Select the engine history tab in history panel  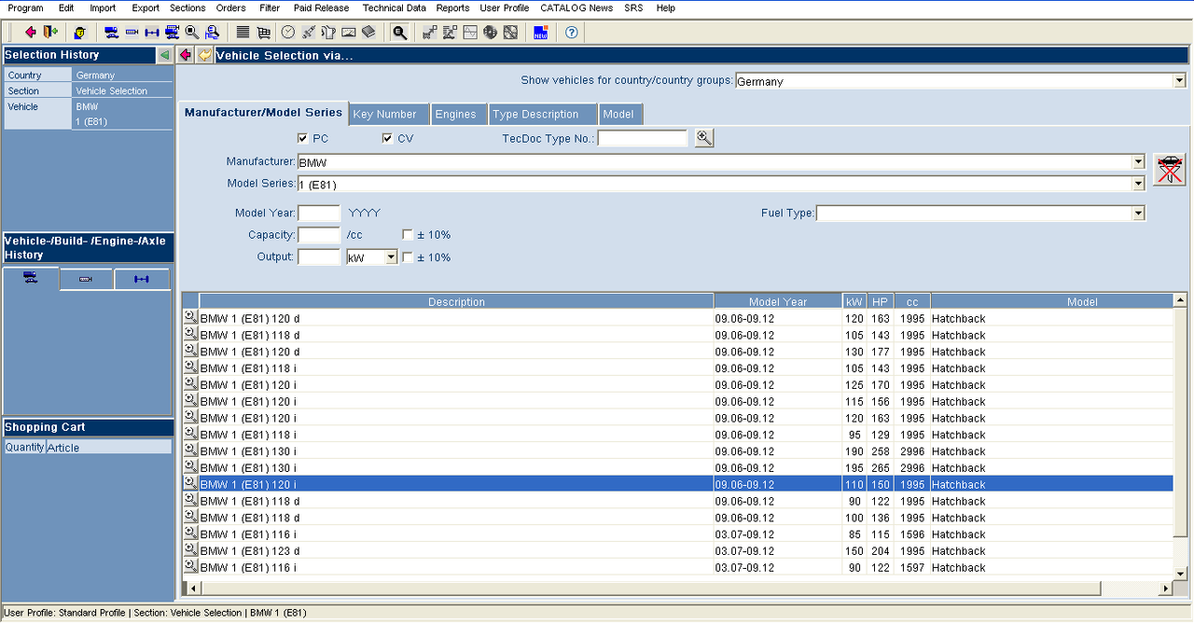point(87,279)
